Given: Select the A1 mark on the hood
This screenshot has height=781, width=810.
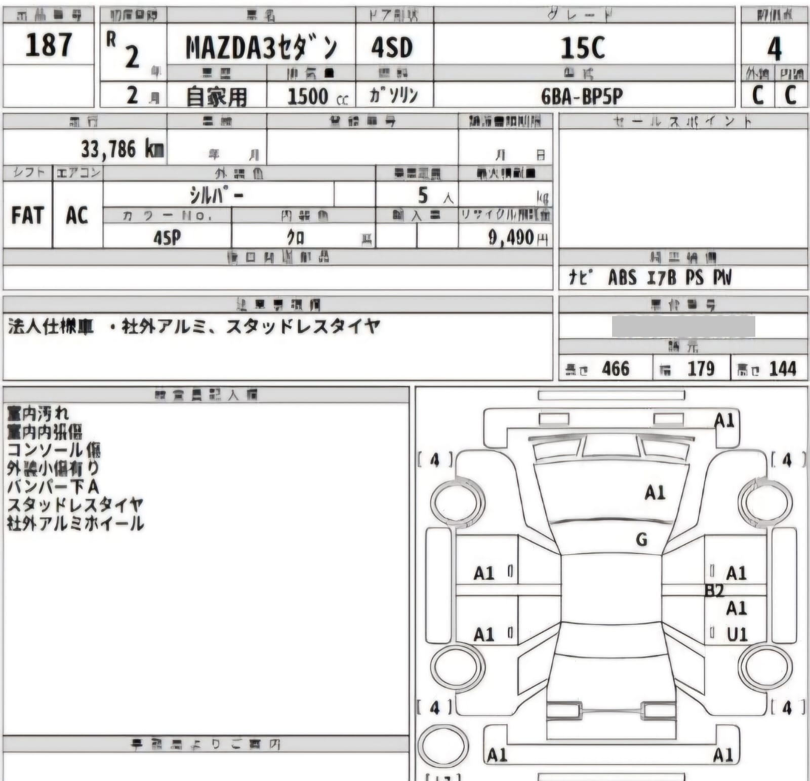Looking at the screenshot, I should [655, 492].
